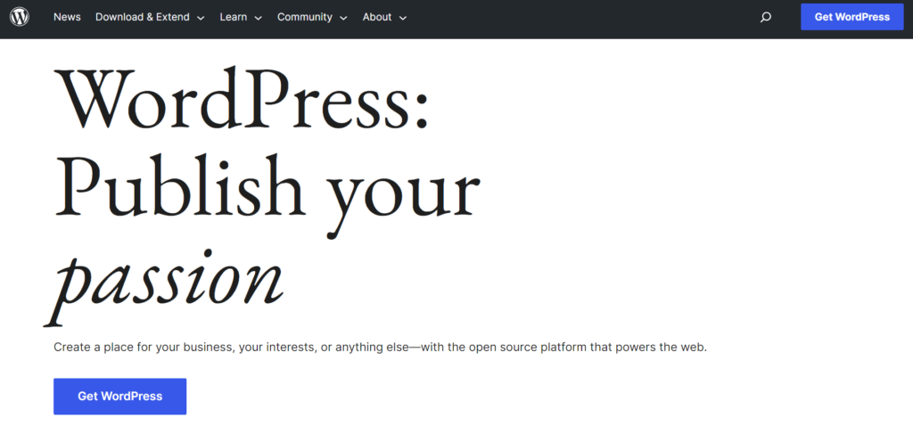The image size is (913, 426).
Task: Click the WordPress logo icon
Action: click(20, 17)
